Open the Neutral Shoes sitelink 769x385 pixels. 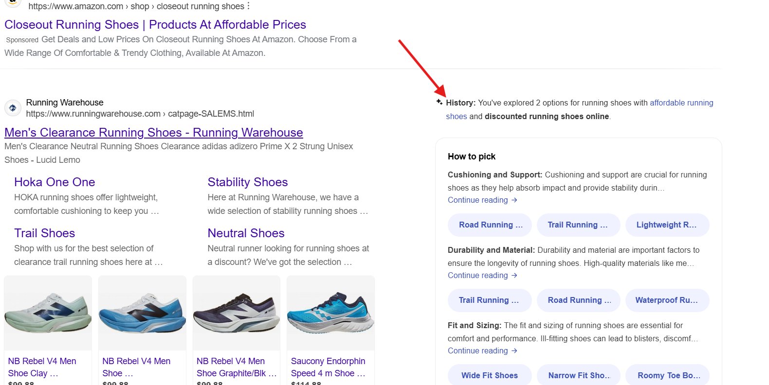[246, 233]
